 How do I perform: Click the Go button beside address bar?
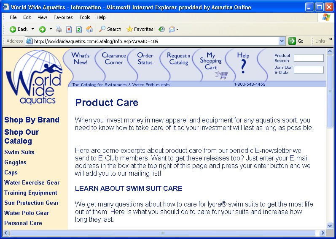296,41
